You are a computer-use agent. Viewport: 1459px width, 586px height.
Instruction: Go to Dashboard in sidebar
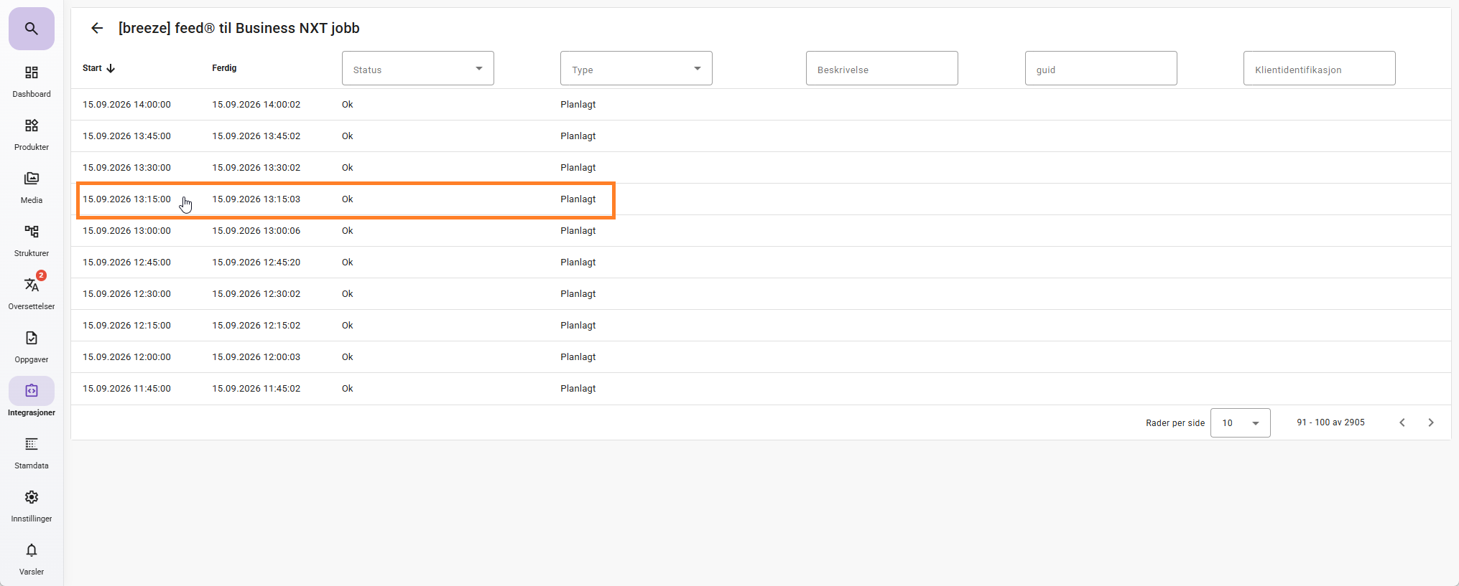tap(32, 82)
